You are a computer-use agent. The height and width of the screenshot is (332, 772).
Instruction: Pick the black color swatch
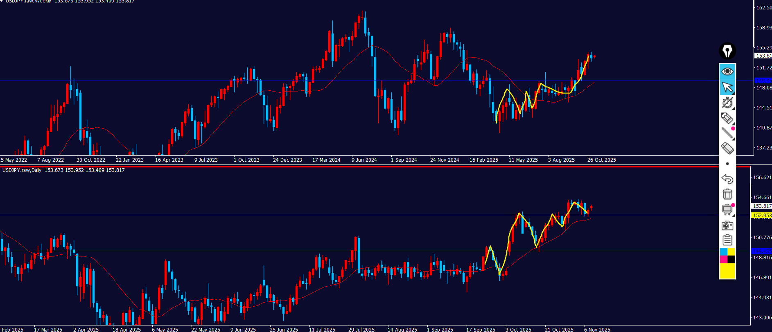[x=731, y=259]
